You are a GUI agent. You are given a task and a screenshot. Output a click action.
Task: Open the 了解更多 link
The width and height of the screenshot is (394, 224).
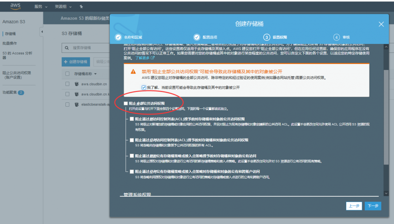pyautogui.click(x=142, y=58)
